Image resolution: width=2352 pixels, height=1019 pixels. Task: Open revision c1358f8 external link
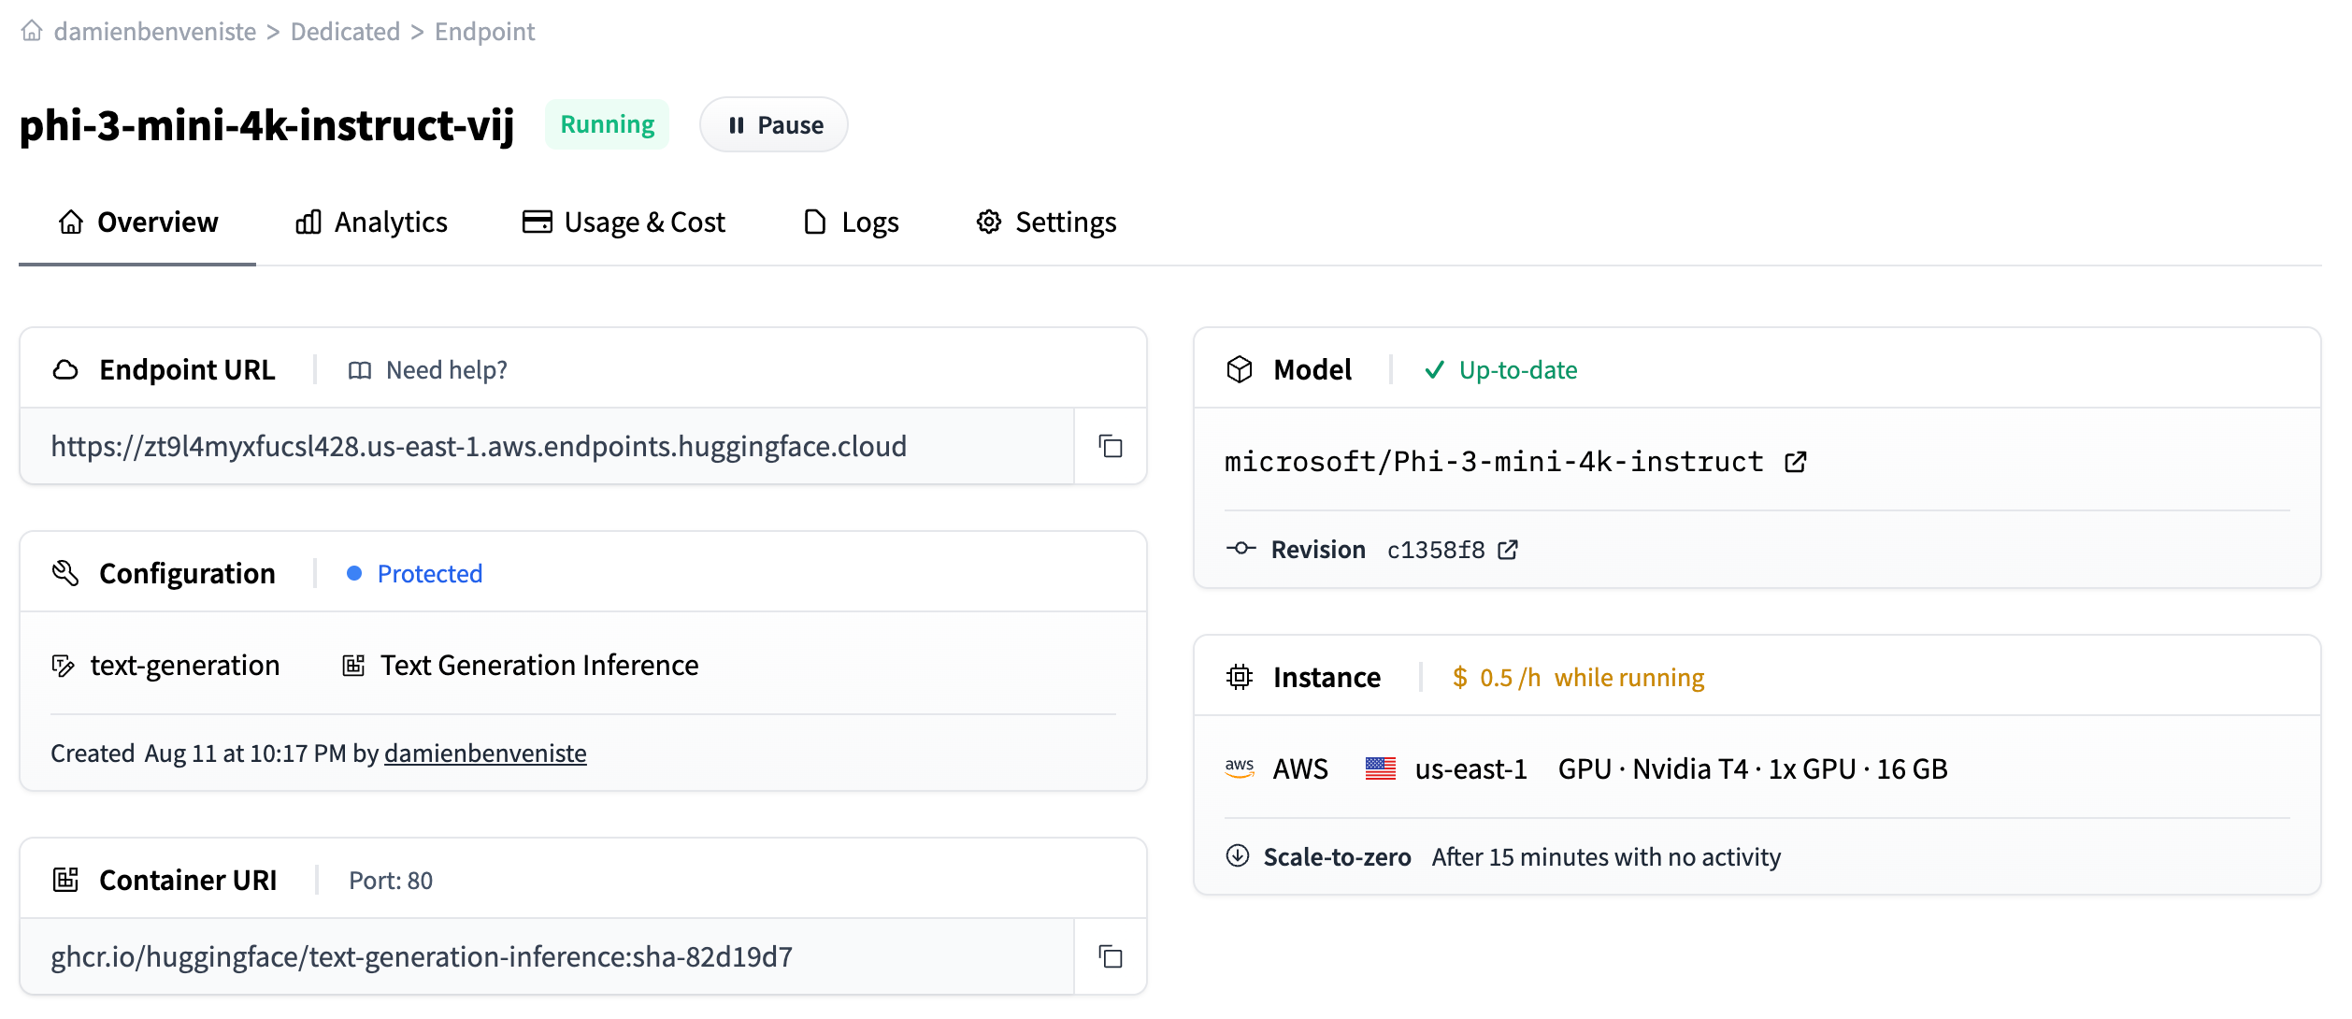tap(1508, 550)
